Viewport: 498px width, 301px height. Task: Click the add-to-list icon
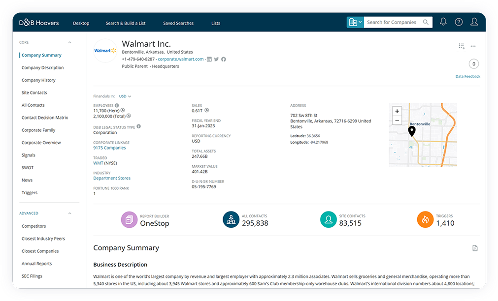pyautogui.click(x=462, y=46)
